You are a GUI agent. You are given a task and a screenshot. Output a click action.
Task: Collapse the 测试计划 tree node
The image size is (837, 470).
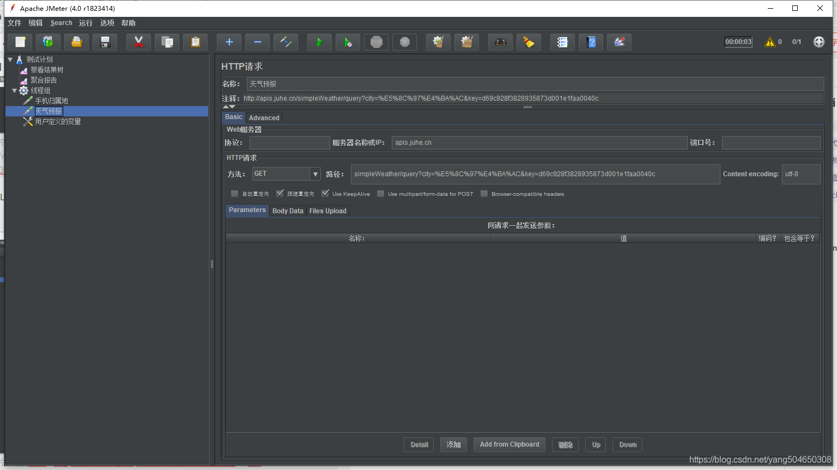click(x=10, y=59)
